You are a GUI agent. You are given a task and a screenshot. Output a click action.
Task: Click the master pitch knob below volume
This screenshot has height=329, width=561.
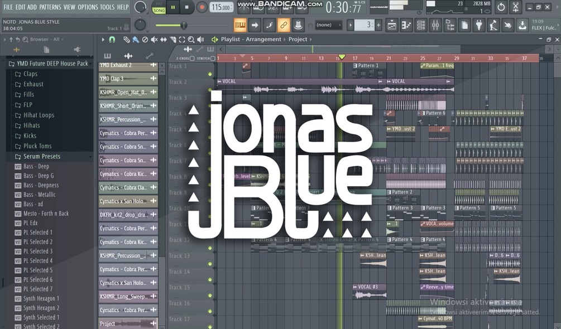tap(140, 25)
